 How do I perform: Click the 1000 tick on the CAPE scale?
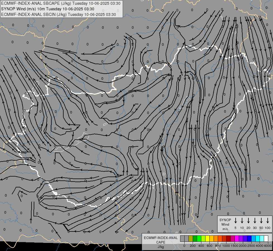[226, 246]
